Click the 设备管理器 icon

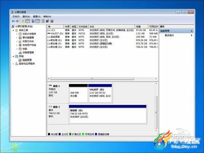tap(20, 53)
